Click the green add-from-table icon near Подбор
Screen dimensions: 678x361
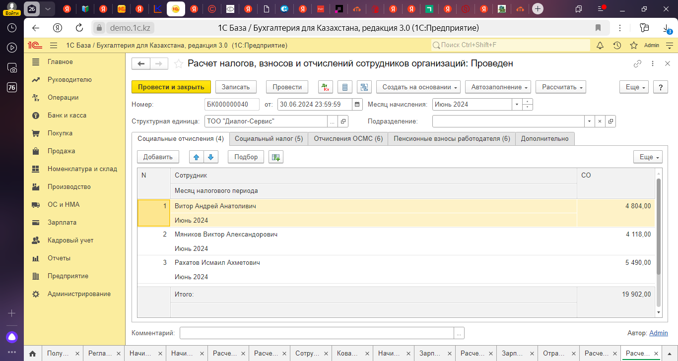point(275,157)
